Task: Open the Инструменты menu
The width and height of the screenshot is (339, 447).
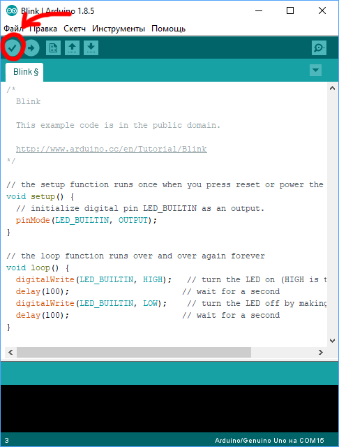Action: tap(119, 29)
